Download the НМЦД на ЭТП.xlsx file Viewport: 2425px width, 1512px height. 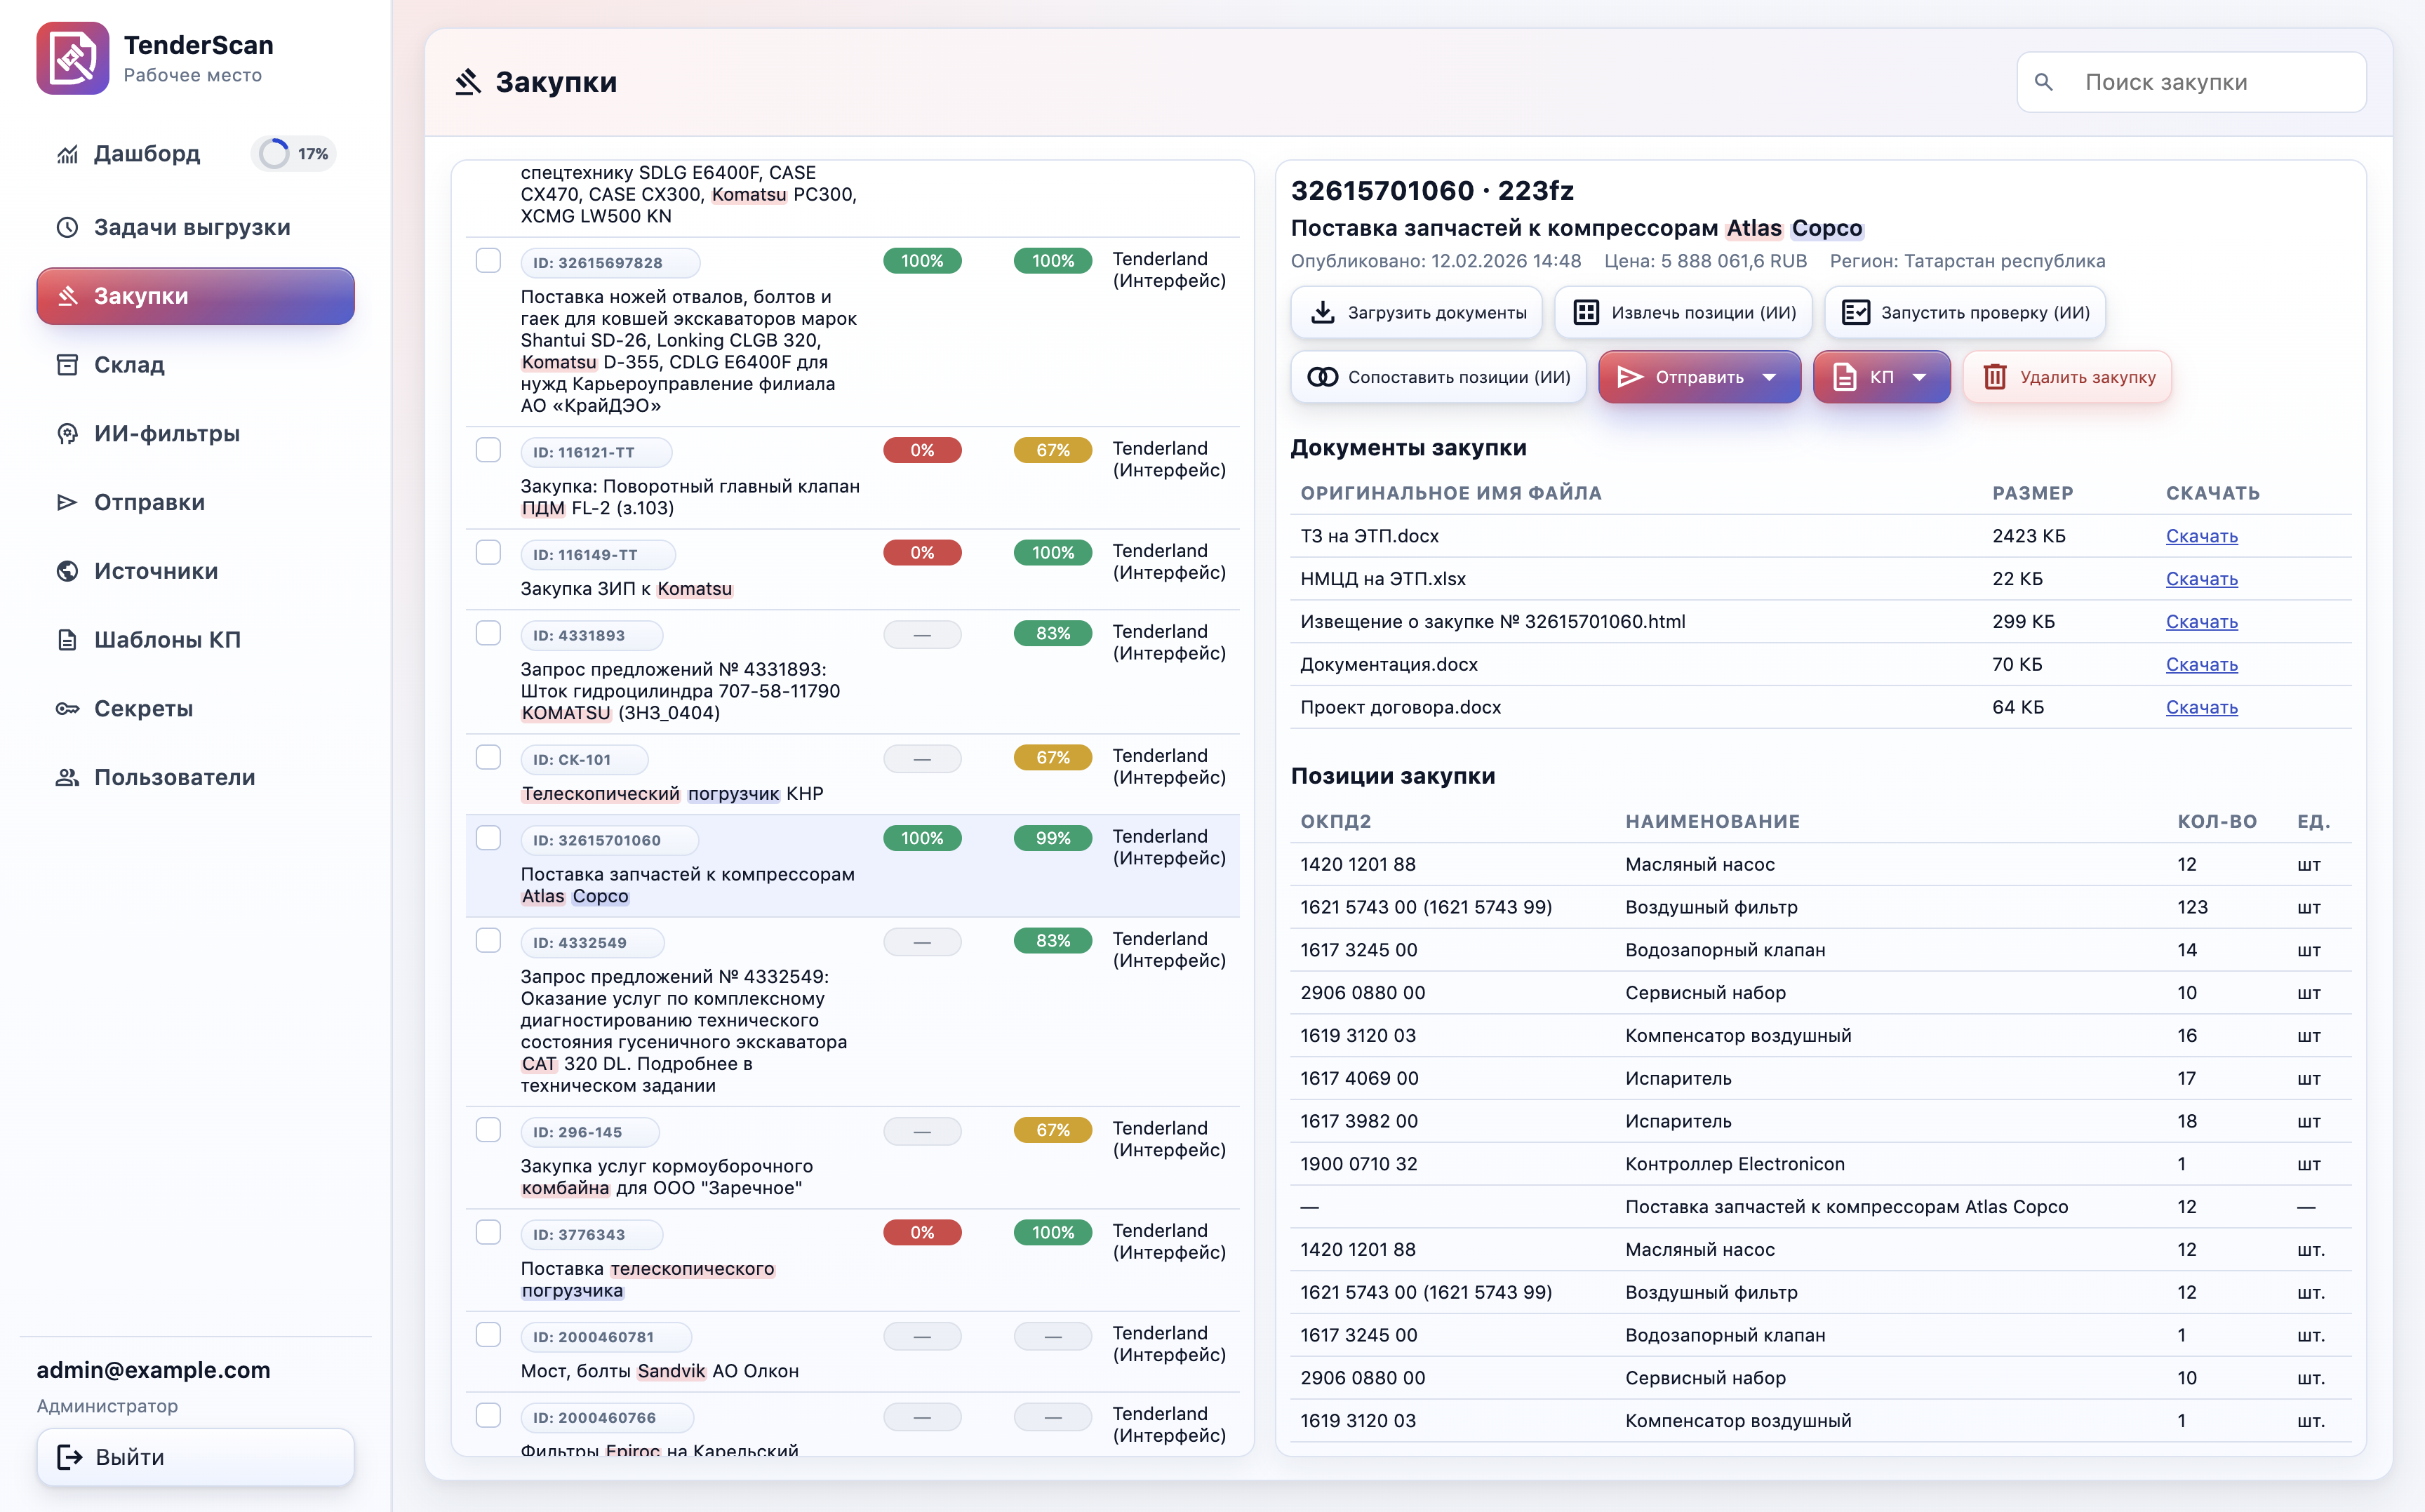(2201, 579)
